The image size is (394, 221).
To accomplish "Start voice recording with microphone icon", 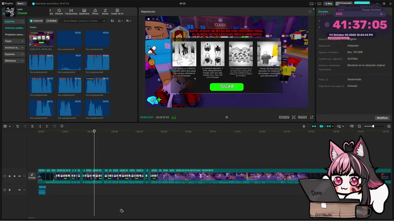I will tap(304, 126).
